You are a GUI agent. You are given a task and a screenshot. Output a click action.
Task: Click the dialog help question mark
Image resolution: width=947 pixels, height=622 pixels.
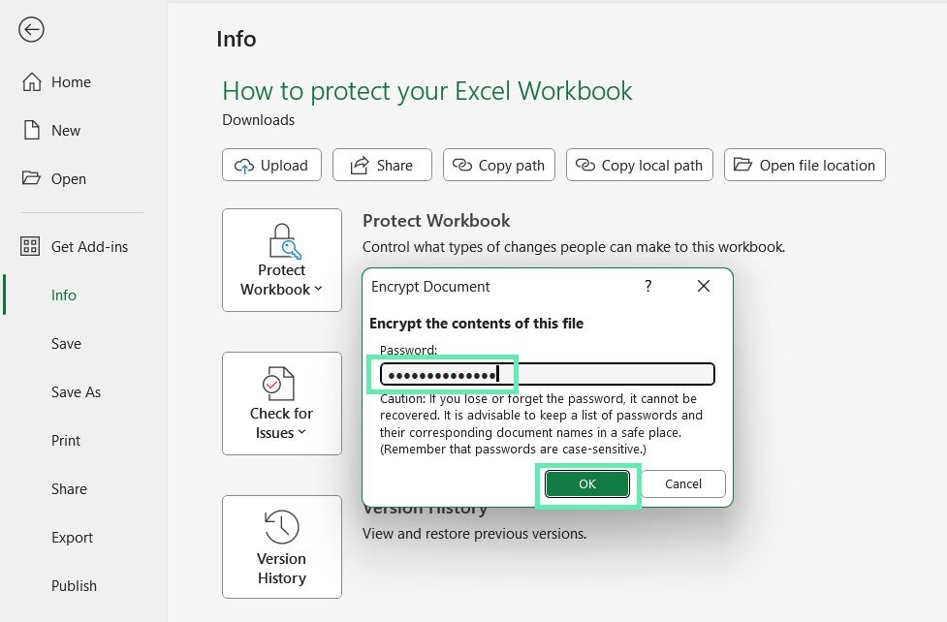648,286
